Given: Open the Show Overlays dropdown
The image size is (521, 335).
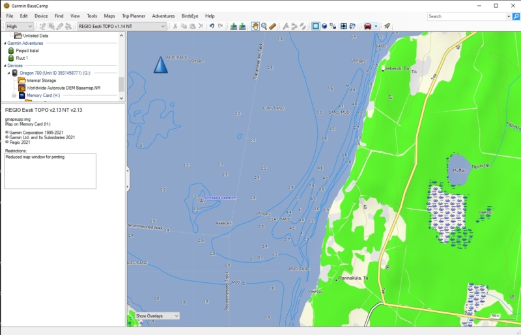Looking at the screenshot, I should pos(157,315).
